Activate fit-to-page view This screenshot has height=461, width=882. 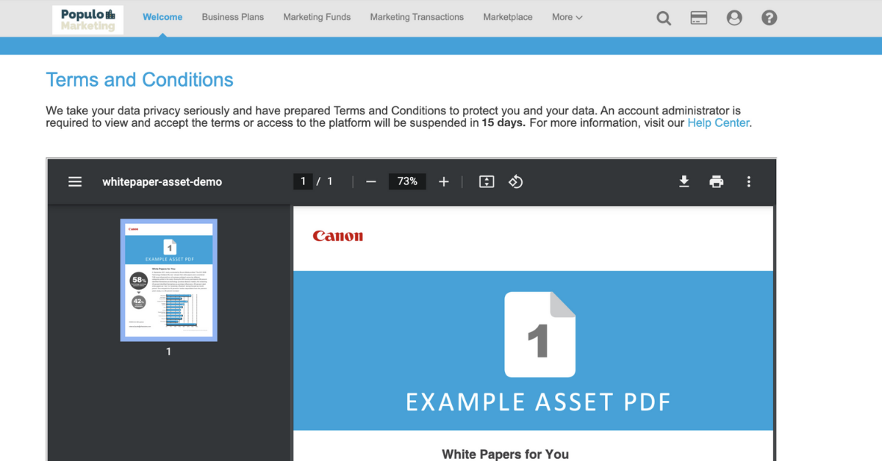pyautogui.click(x=486, y=181)
